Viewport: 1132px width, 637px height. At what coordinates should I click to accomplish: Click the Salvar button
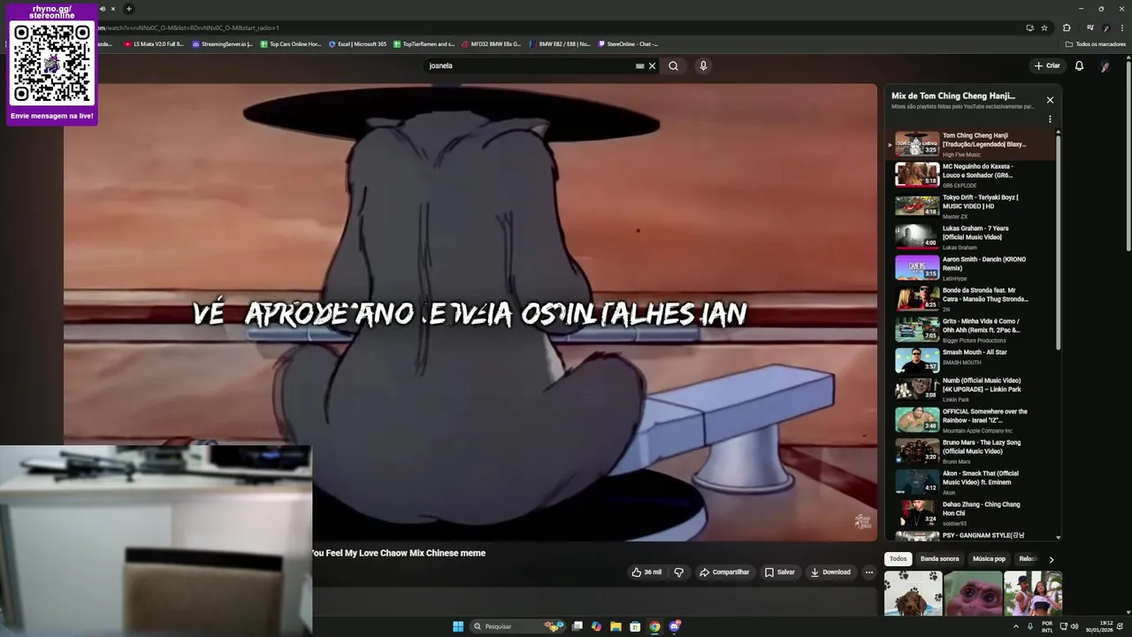[x=779, y=572]
